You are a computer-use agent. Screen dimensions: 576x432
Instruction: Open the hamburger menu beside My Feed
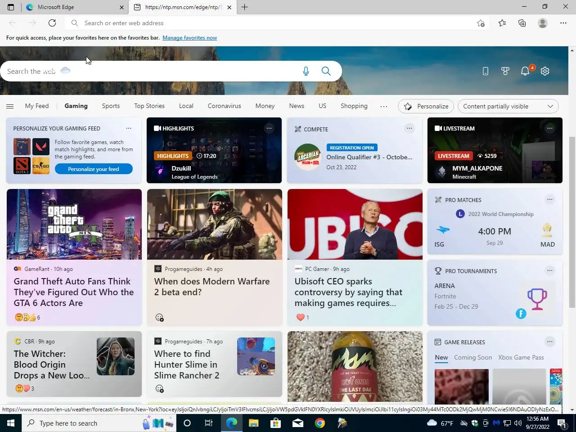tap(10, 106)
